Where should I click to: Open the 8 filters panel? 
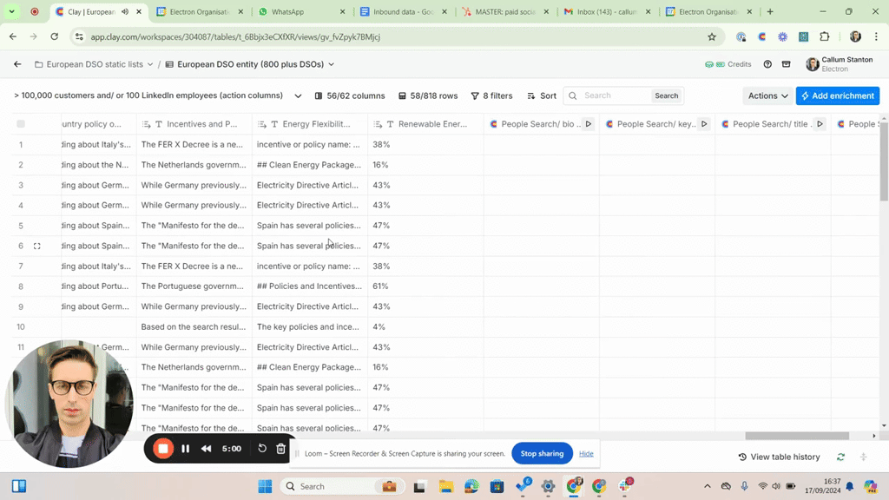491,95
